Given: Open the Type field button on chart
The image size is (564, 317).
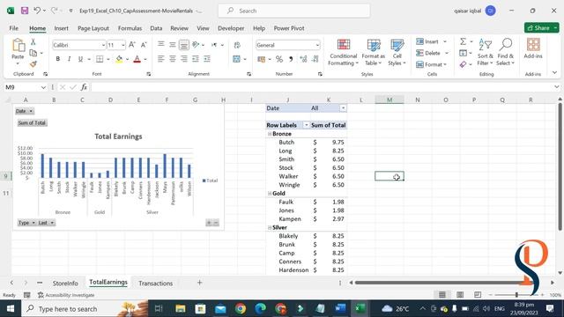Looking at the screenshot, I should tap(26, 223).
